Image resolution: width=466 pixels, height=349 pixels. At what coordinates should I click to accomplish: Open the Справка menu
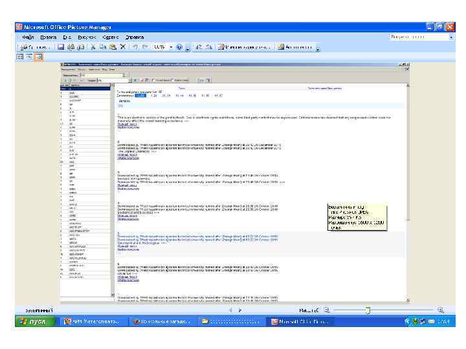pos(135,37)
